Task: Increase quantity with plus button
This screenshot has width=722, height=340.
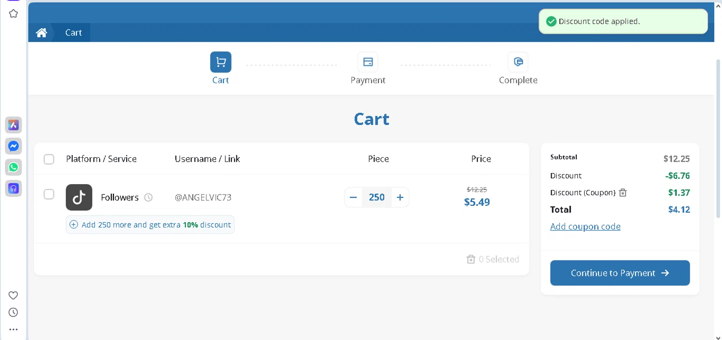Action: 400,197
